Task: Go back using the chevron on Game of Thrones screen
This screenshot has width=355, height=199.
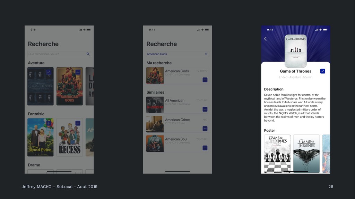Action: click(x=265, y=39)
